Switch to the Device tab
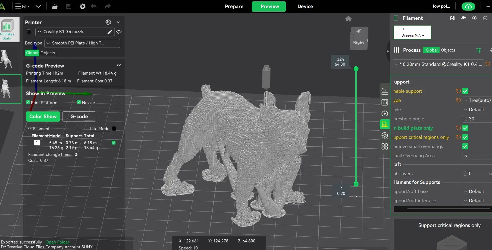Viewport: 492px width, 250px height. click(305, 7)
